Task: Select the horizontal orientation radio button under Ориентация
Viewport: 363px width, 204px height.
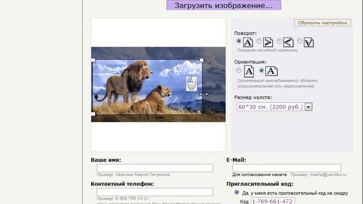Action: point(261,70)
